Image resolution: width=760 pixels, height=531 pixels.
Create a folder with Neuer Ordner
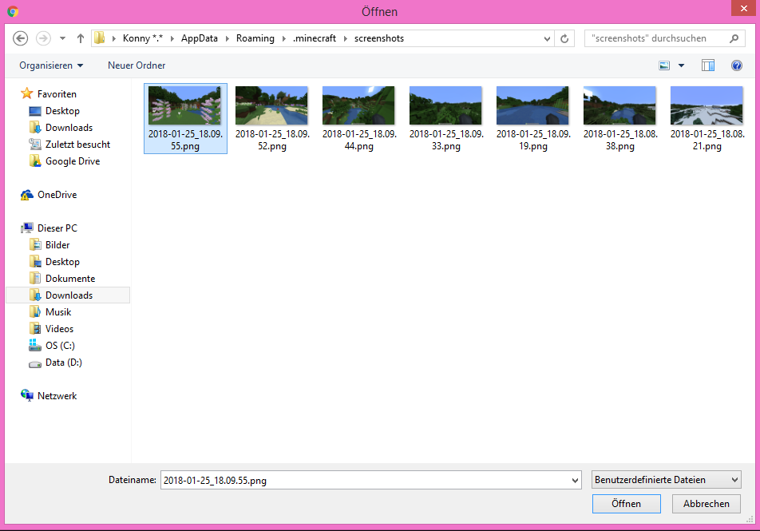(137, 65)
